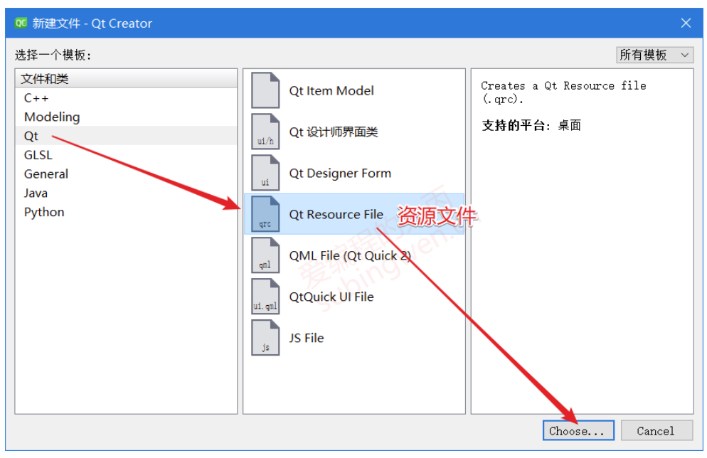The image size is (707, 458).
Task: Choose the Qt Resource File template
Action: pyautogui.click(x=354, y=214)
